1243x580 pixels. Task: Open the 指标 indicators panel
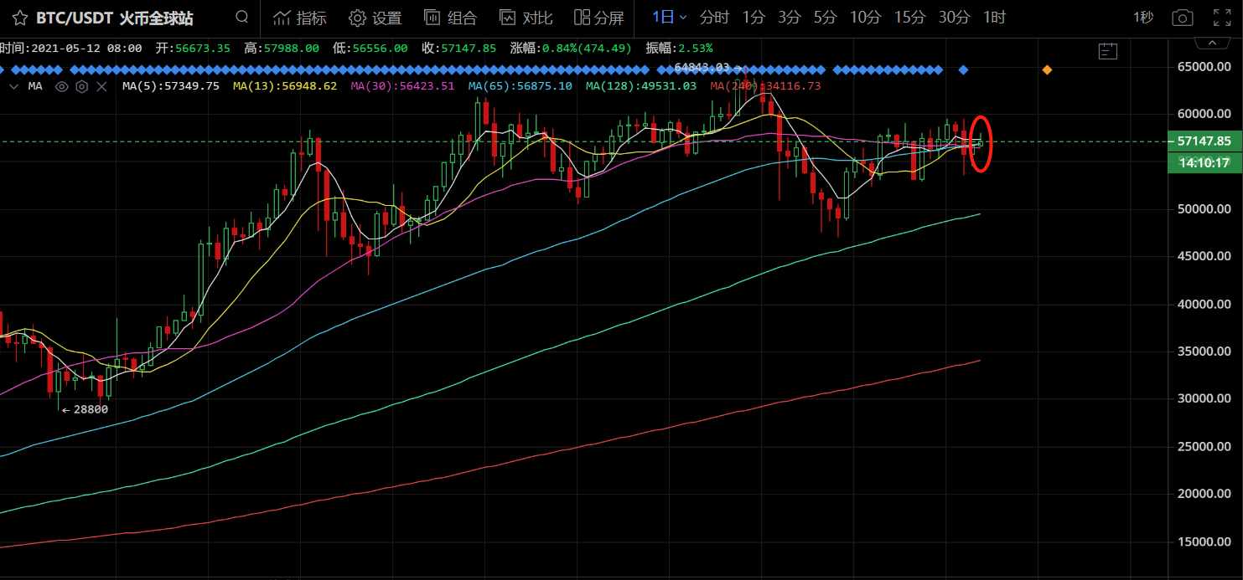coord(300,18)
